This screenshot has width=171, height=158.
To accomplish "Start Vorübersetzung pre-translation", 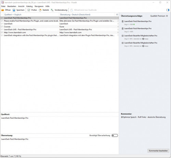I will click(59, 10).
